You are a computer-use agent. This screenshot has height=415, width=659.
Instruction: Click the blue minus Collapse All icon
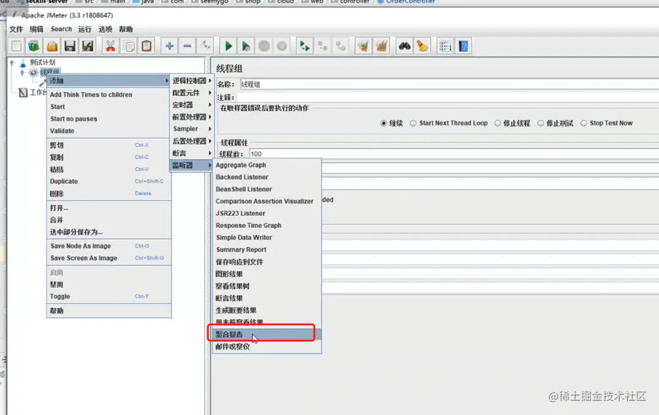(188, 46)
